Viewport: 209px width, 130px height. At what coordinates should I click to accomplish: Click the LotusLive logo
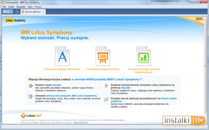(x=31, y=115)
